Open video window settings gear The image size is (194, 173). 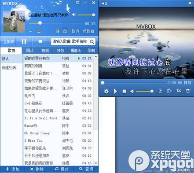(x=106, y=91)
